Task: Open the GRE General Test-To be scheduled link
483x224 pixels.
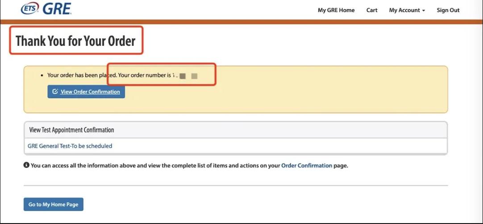Action: (x=70, y=146)
